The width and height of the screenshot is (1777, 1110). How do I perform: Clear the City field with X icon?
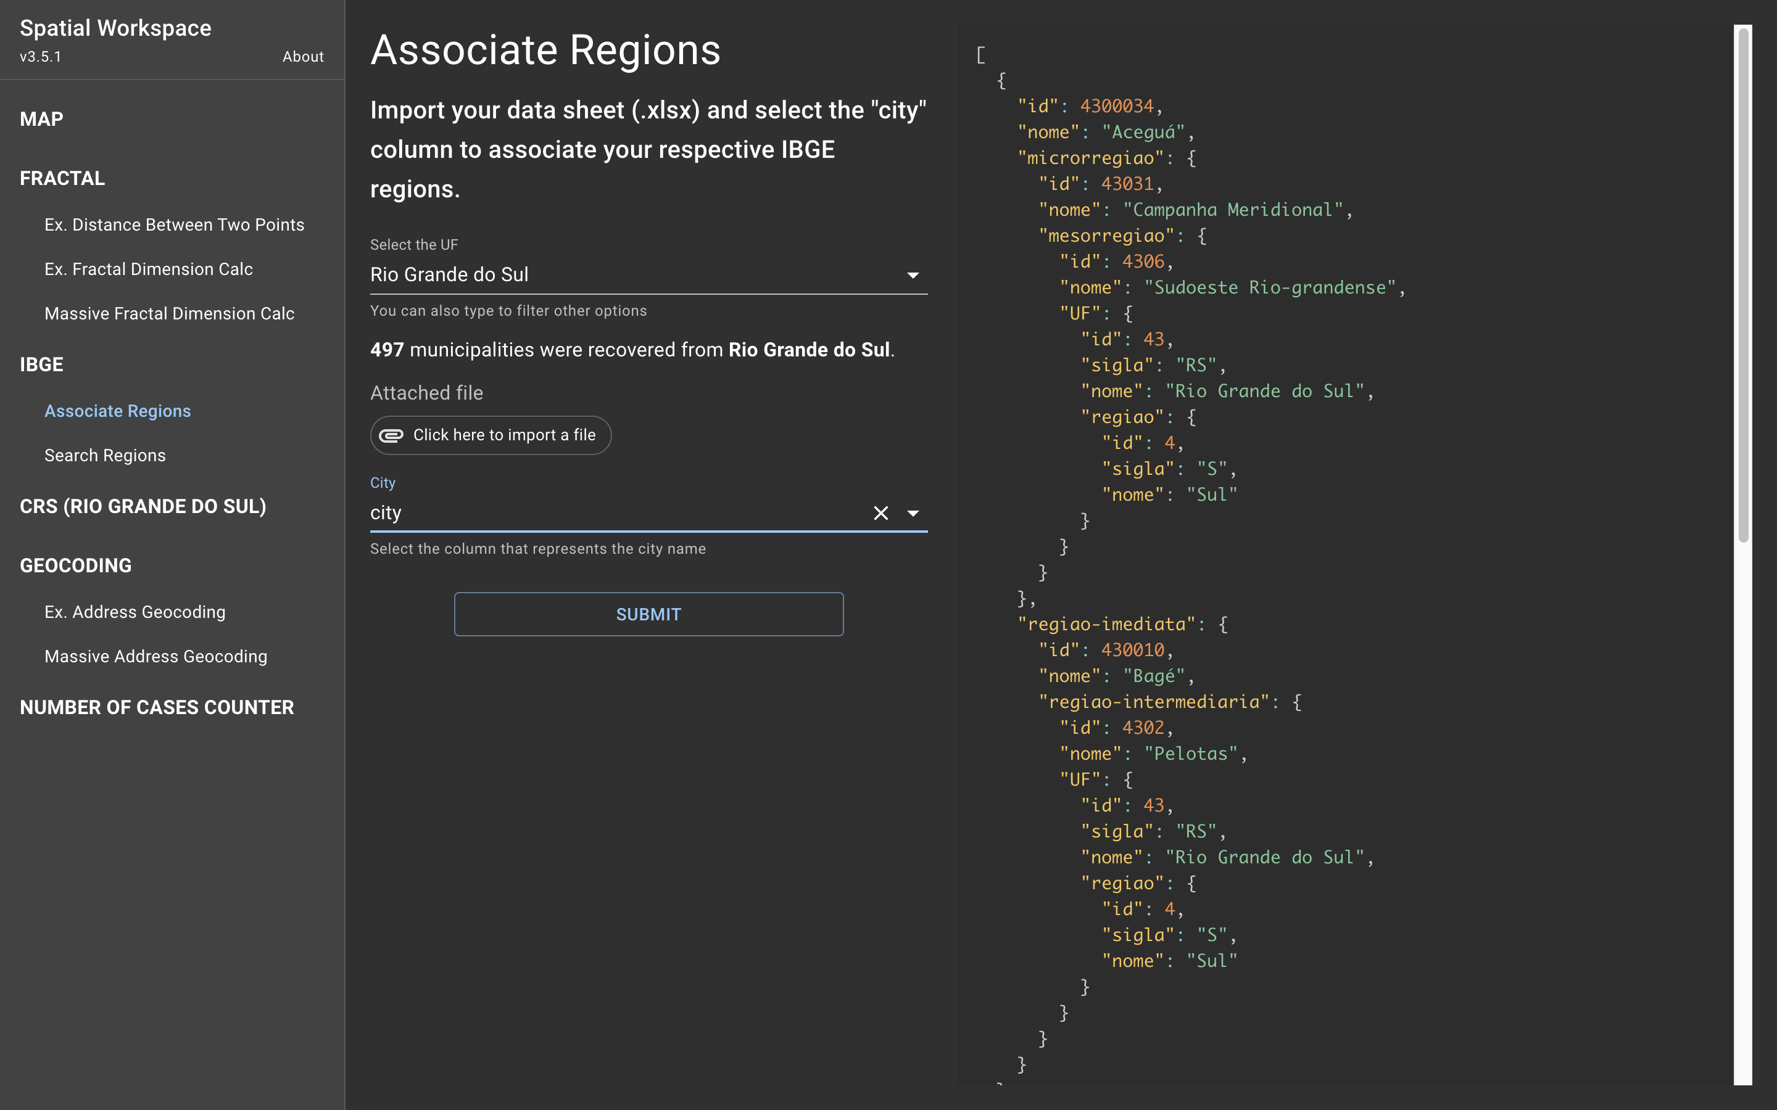pyautogui.click(x=880, y=513)
